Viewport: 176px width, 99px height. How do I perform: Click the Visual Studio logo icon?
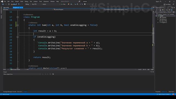click(x=2, y=1)
